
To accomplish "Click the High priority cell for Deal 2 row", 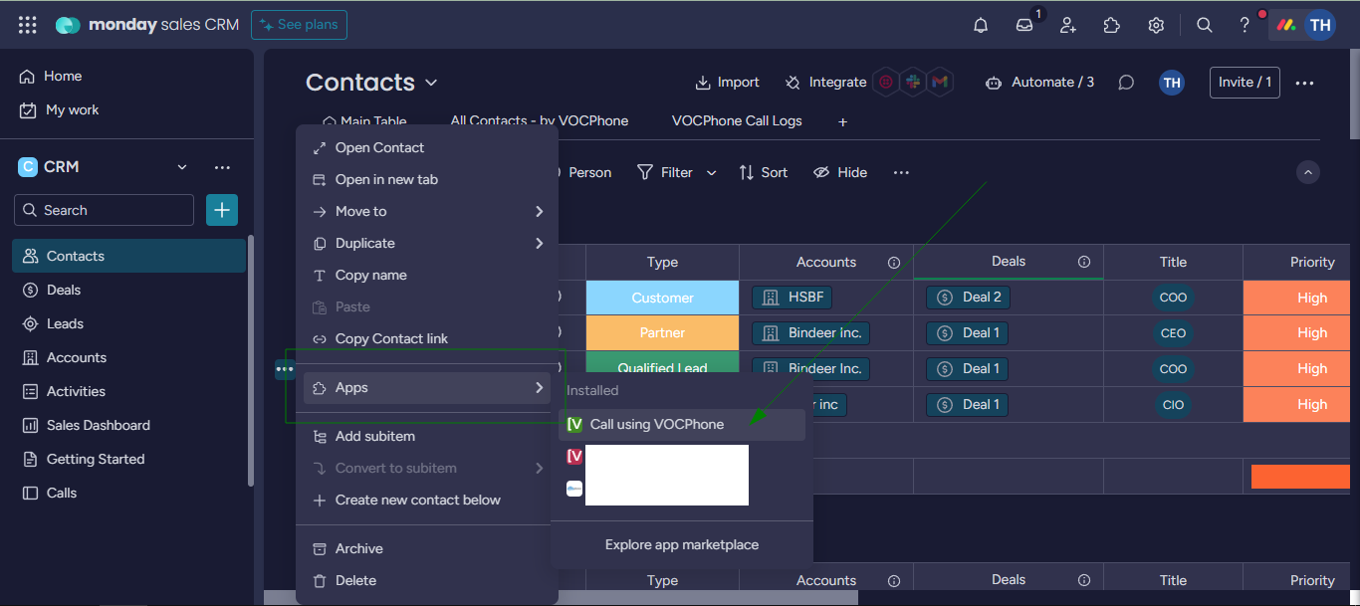I will pos(1311,298).
